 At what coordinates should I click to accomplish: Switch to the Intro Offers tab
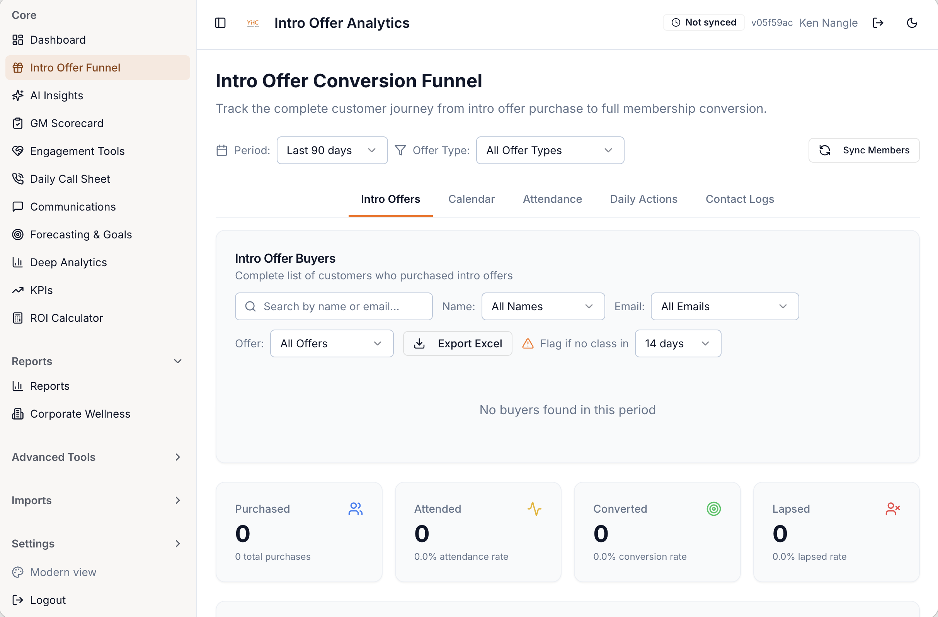click(x=391, y=199)
